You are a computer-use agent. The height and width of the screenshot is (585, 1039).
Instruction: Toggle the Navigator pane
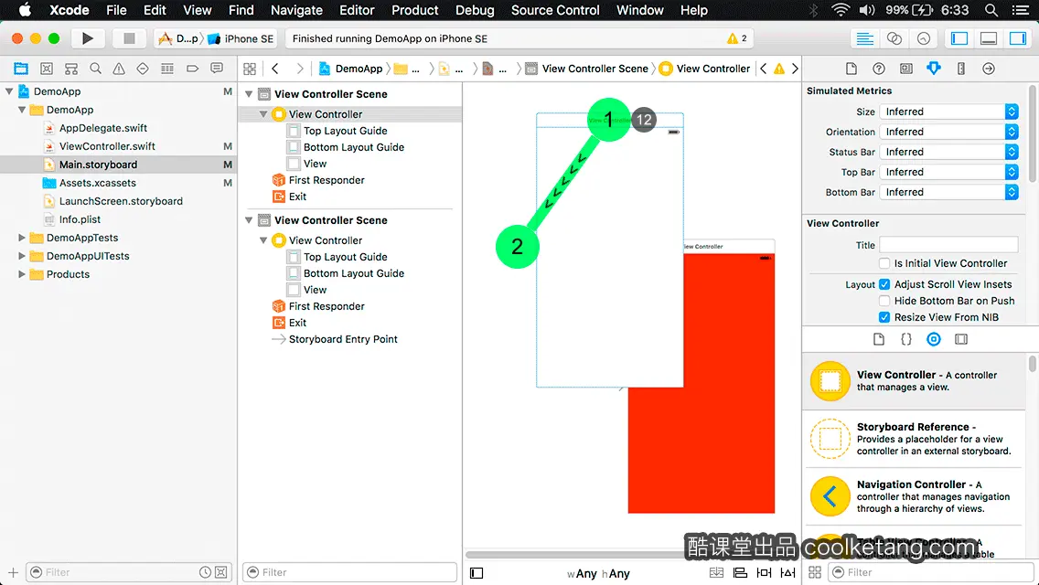(x=959, y=38)
